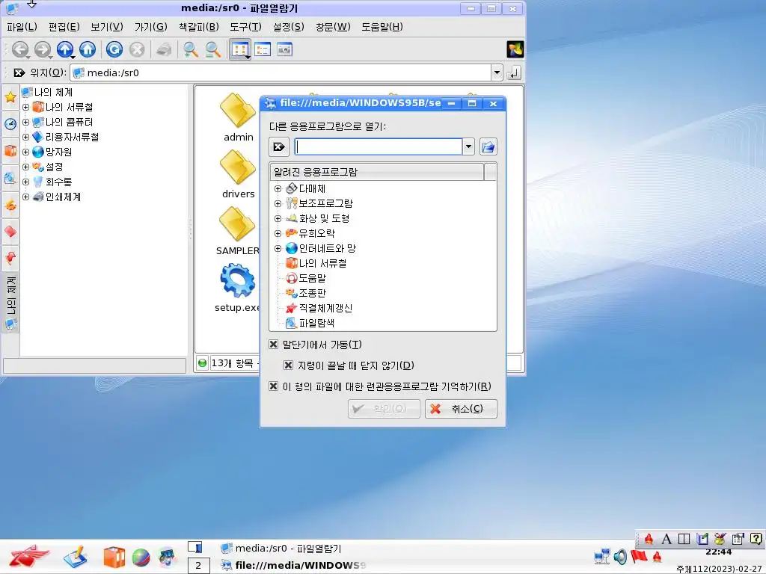Open the 도구(T) menu
Image resolution: width=766 pixels, height=574 pixels.
pyautogui.click(x=245, y=27)
